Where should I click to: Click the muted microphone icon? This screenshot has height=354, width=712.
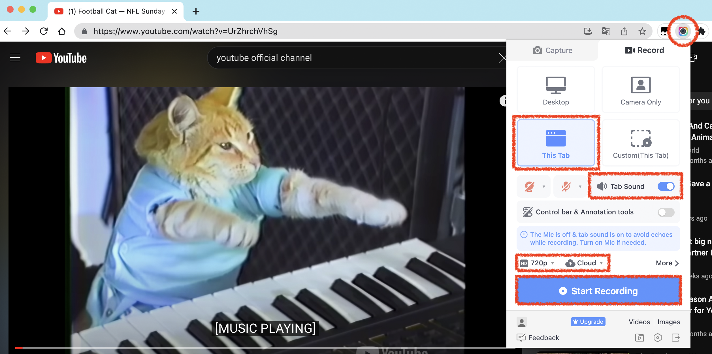pos(566,187)
